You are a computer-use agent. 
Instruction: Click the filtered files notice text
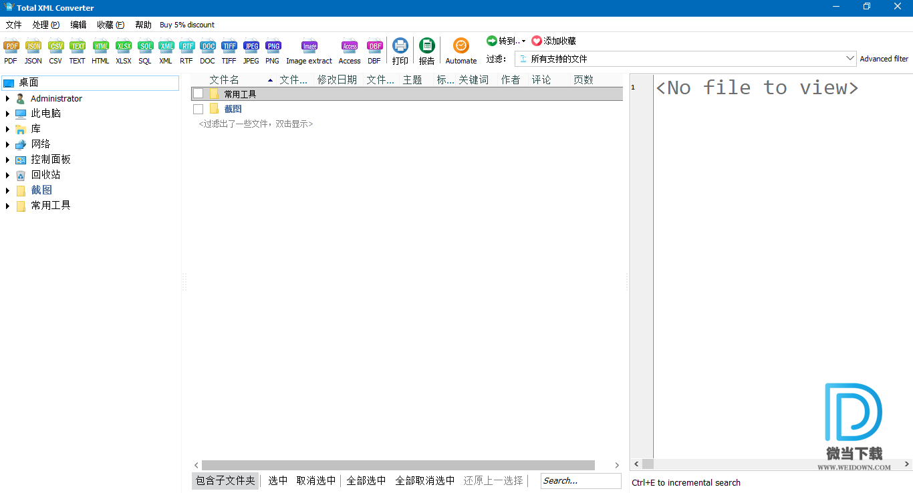tap(256, 124)
